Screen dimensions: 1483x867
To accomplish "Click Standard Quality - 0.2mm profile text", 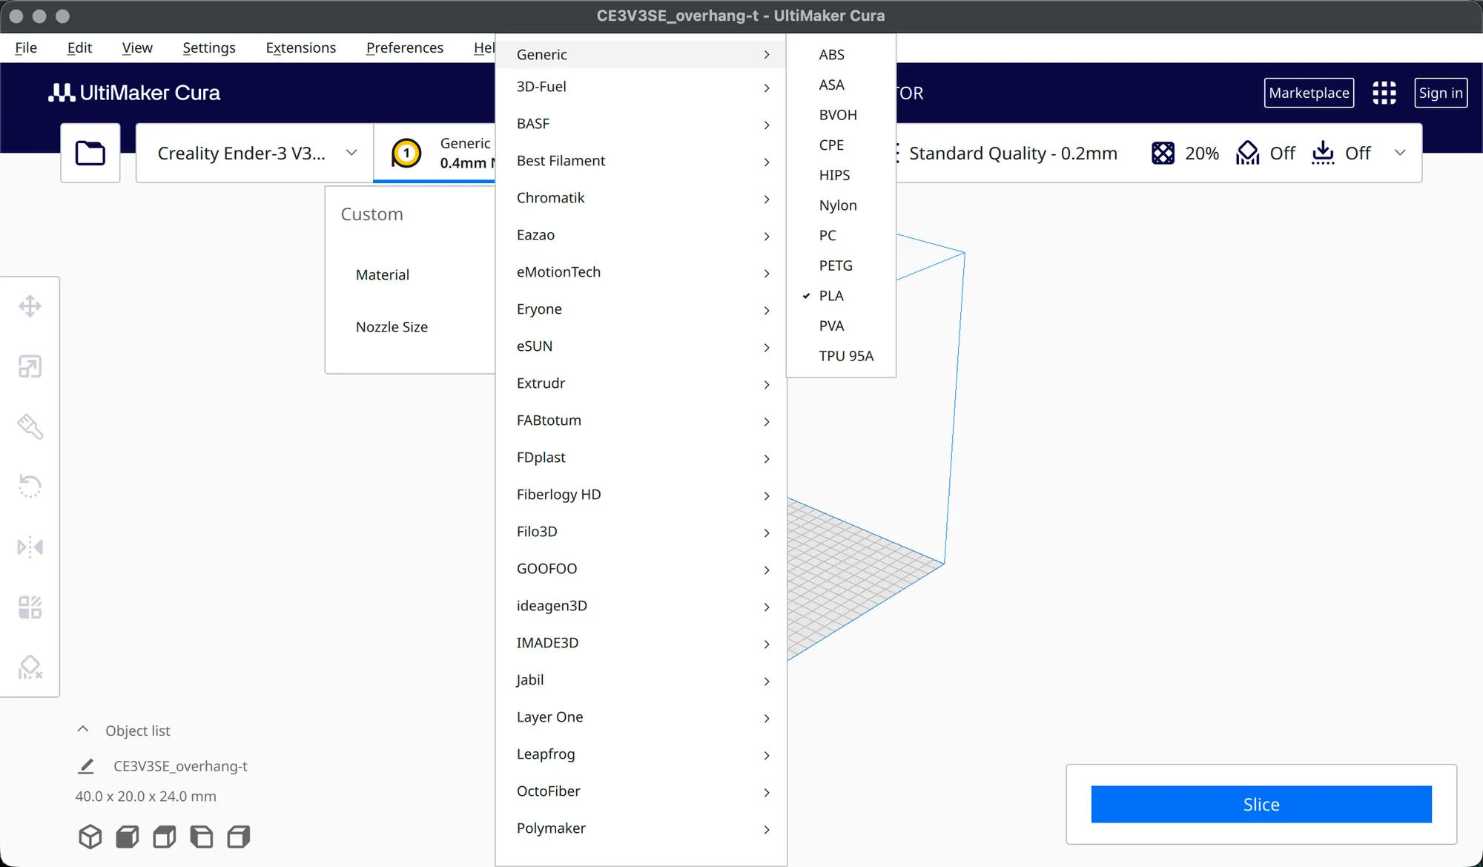I will coord(1013,154).
